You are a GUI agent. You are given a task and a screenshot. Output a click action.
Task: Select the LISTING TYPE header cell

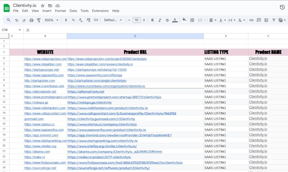click(226, 52)
